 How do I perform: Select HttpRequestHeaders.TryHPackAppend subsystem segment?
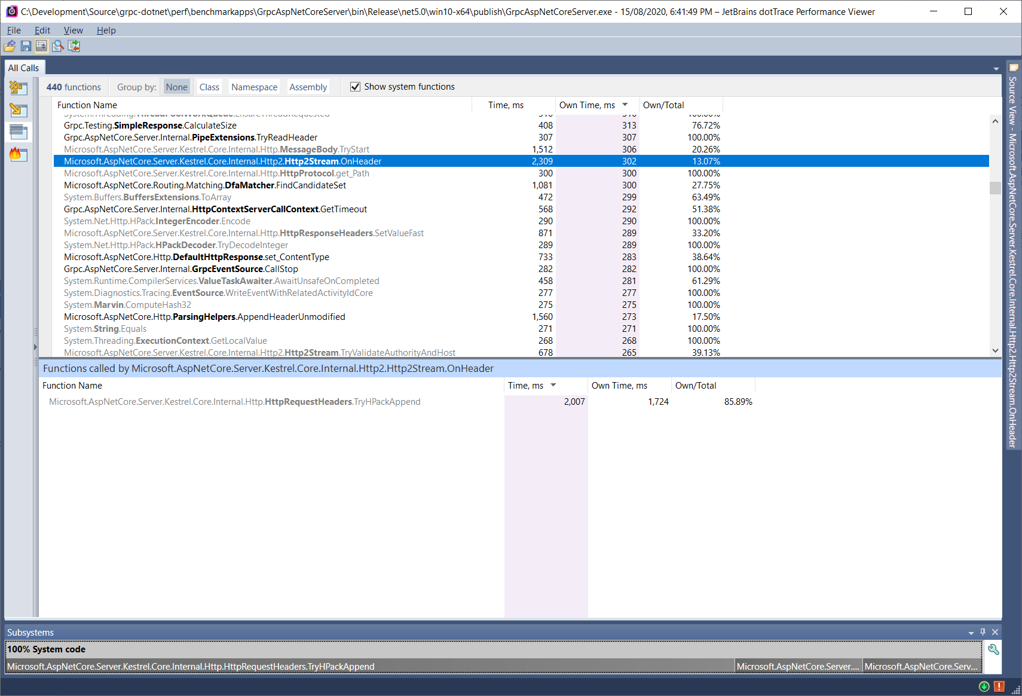[370, 666]
